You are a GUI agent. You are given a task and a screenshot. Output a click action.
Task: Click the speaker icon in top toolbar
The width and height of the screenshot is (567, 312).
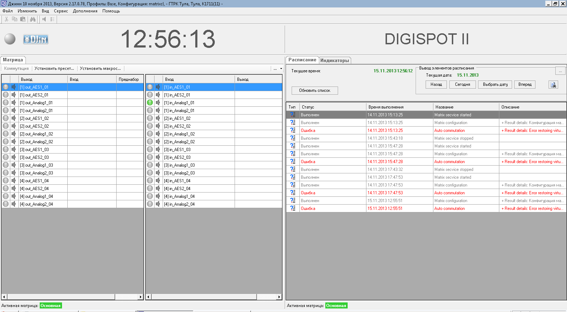tap(44, 19)
